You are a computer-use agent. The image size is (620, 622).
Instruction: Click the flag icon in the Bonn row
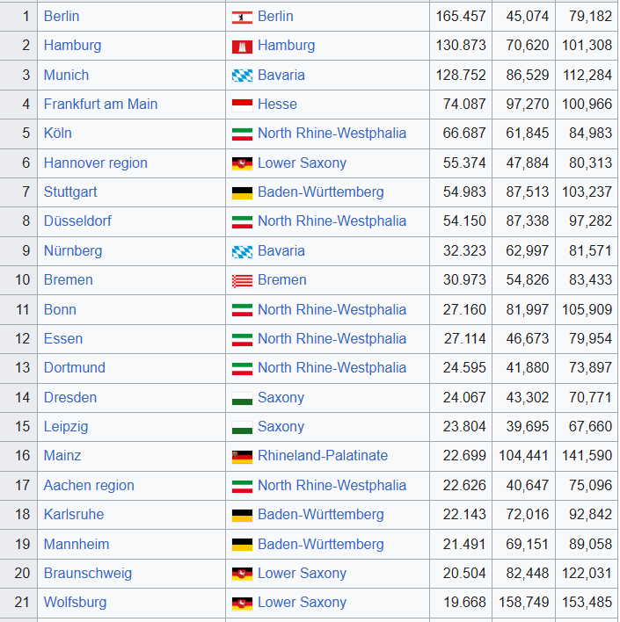(242, 310)
